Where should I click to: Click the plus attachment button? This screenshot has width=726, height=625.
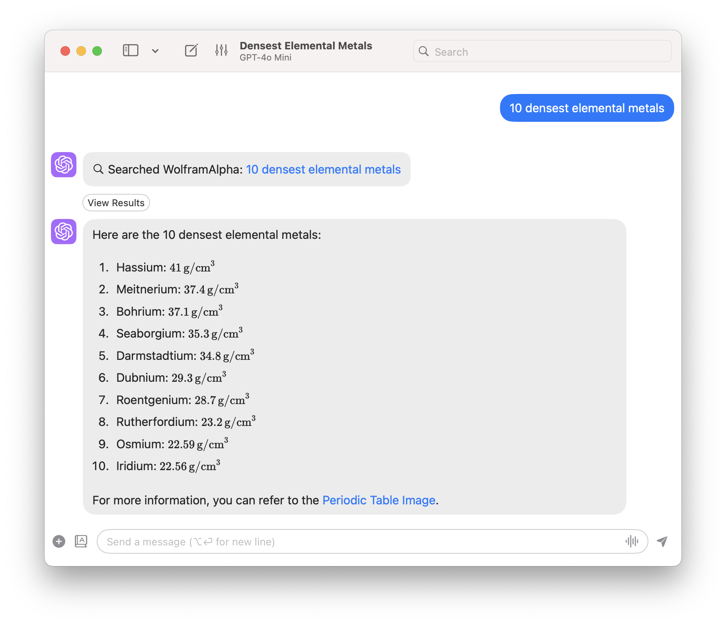coord(59,541)
